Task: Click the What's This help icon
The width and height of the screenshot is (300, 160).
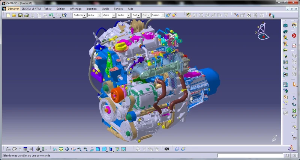Action: [64, 15]
